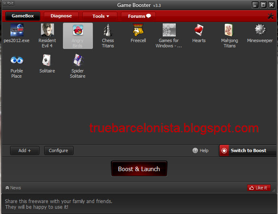Open settings via the wrench icon
278x214 pixels.
(271, 16)
